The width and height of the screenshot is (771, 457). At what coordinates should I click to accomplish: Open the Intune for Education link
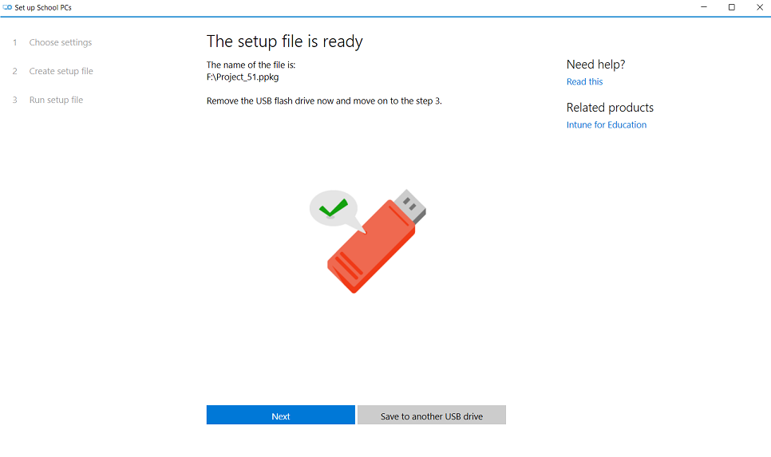[607, 124]
